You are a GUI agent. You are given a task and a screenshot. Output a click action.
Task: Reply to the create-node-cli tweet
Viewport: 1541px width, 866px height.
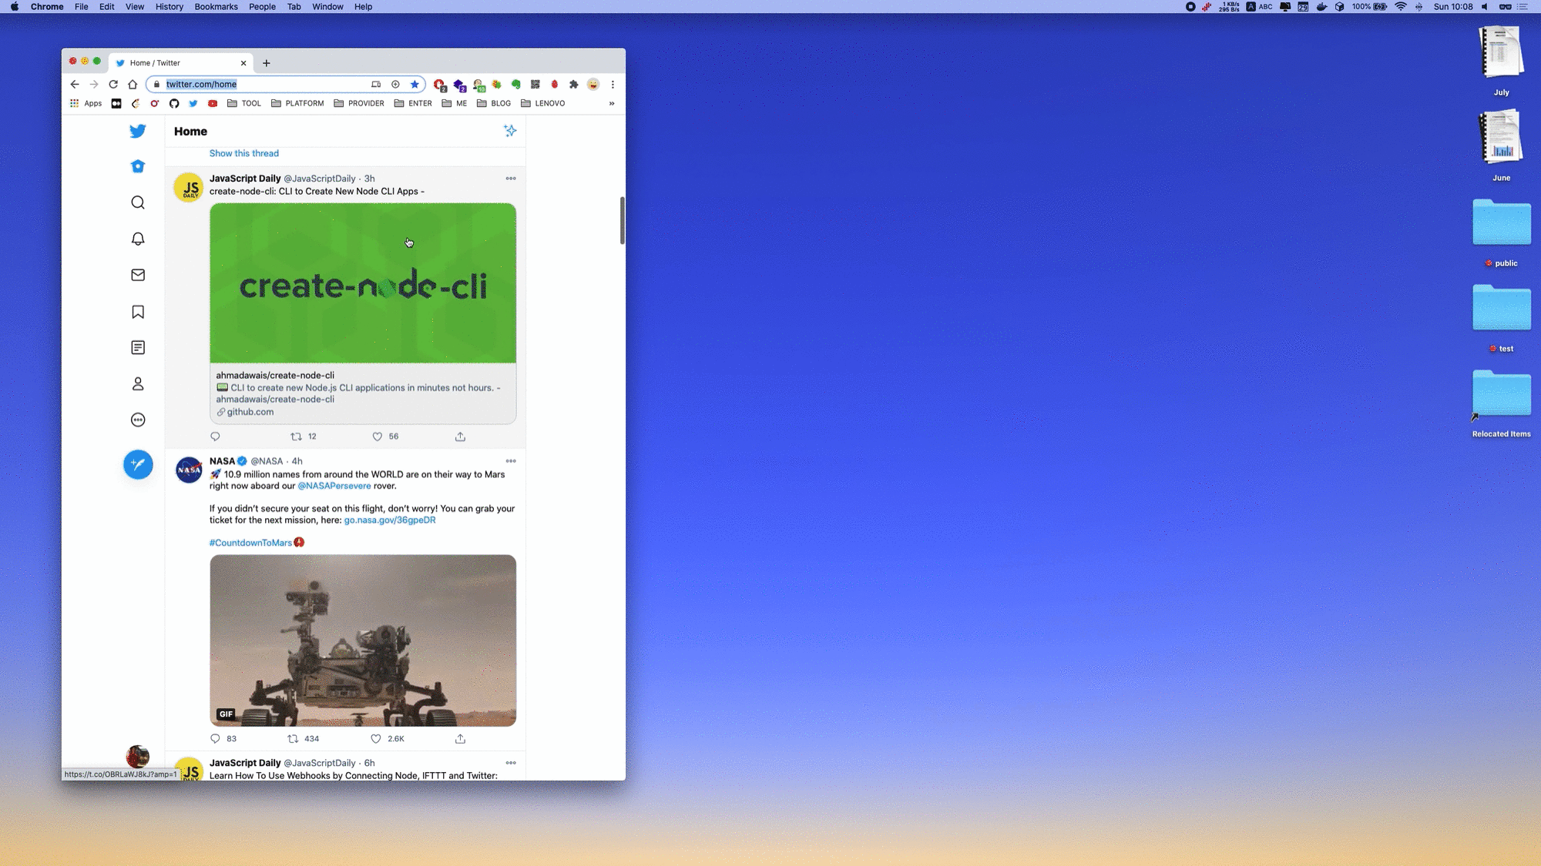point(215,436)
